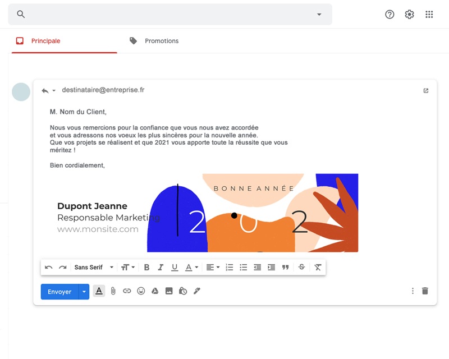This screenshot has width=449, height=359.
Task: Toggle the formatting options bar icon
Action: [99, 291]
